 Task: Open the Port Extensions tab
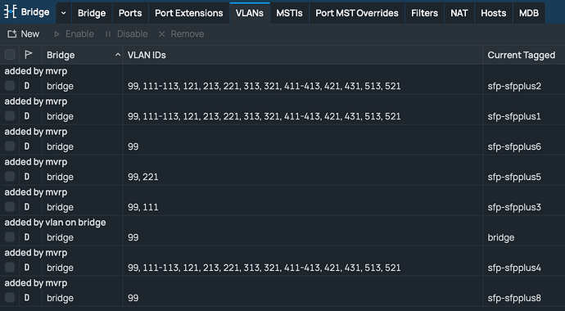tap(189, 13)
